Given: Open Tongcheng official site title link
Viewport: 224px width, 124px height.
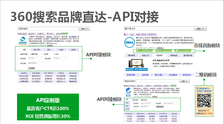Looking at the screenshot, I should [x=39, y=34].
